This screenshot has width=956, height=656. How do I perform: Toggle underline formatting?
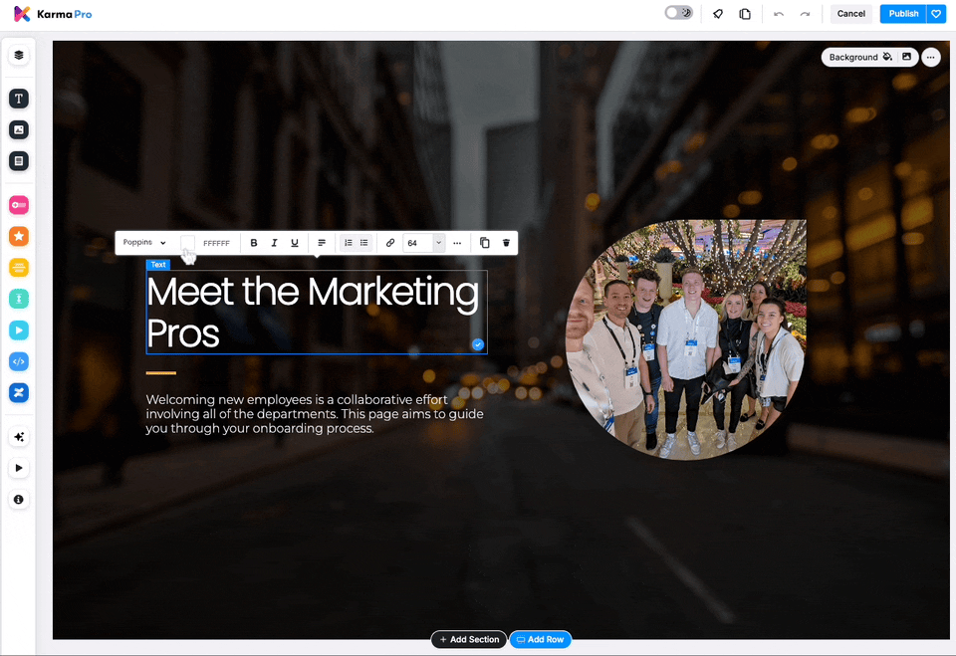click(295, 243)
